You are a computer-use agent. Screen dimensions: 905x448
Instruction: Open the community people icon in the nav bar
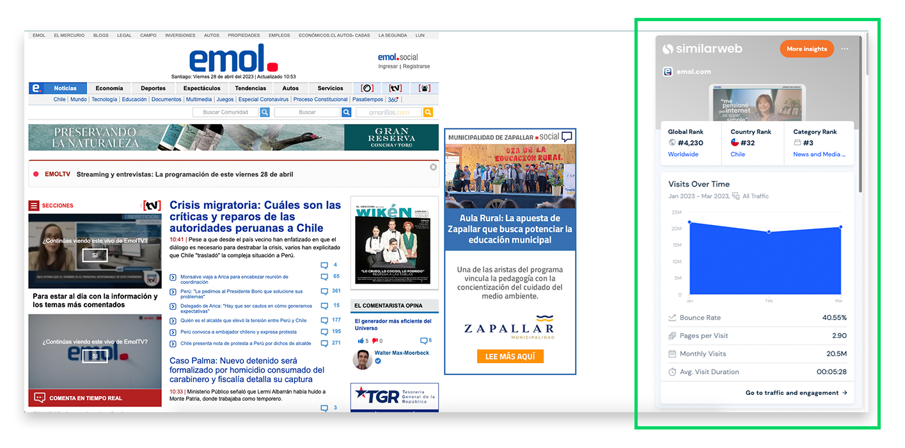[425, 88]
